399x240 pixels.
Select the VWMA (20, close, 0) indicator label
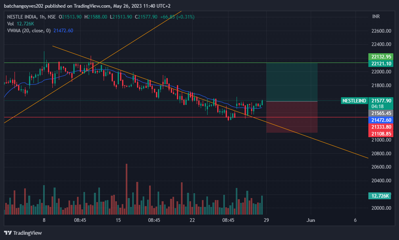29,31
